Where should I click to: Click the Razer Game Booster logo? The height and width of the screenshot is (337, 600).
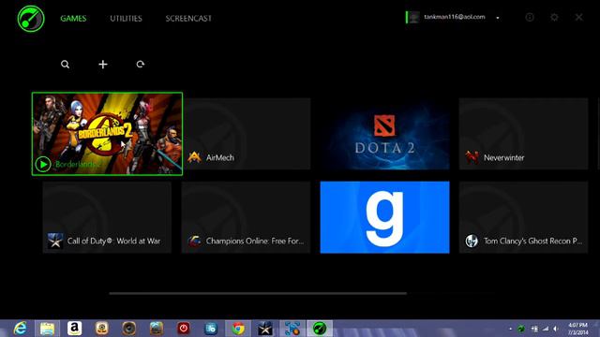[x=31, y=19]
